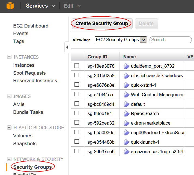
Task: Click the icon beside quick-start-1
Action: pos(126,85)
